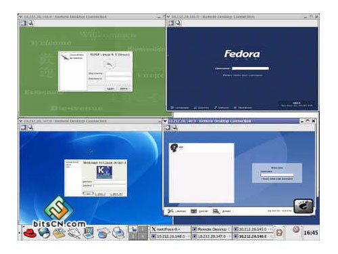Viewport: 338px width, 254px height.
Task: Open the printer manager icon in panel
Action: (x=118, y=233)
